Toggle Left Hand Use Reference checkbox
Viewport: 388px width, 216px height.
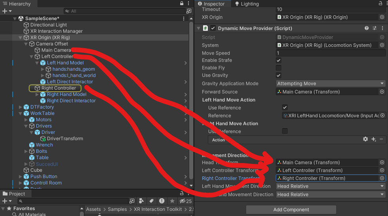pyautogui.click(x=285, y=108)
